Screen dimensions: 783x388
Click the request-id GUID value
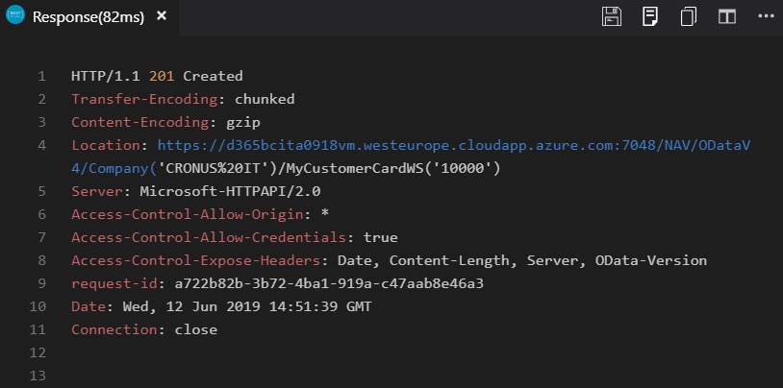pyautogui.click(x=328, y=283)
